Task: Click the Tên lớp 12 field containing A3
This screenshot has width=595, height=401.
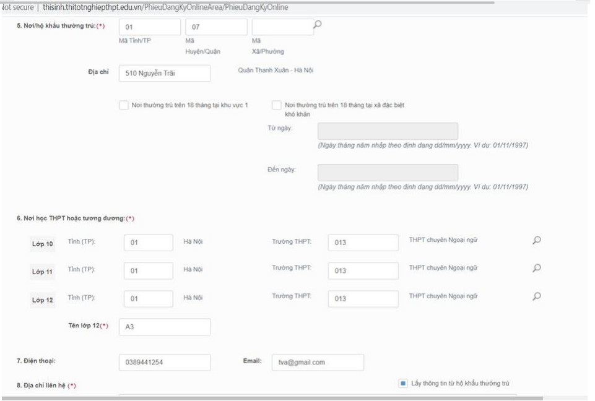Action: [164, 327]
